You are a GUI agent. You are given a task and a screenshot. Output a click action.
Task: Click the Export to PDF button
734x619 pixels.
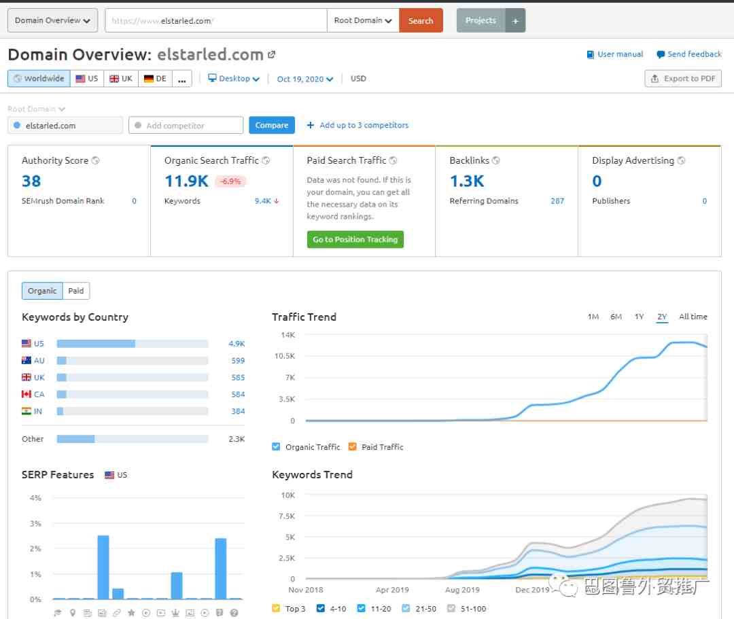pyautogui.click(x=683, y=79)
